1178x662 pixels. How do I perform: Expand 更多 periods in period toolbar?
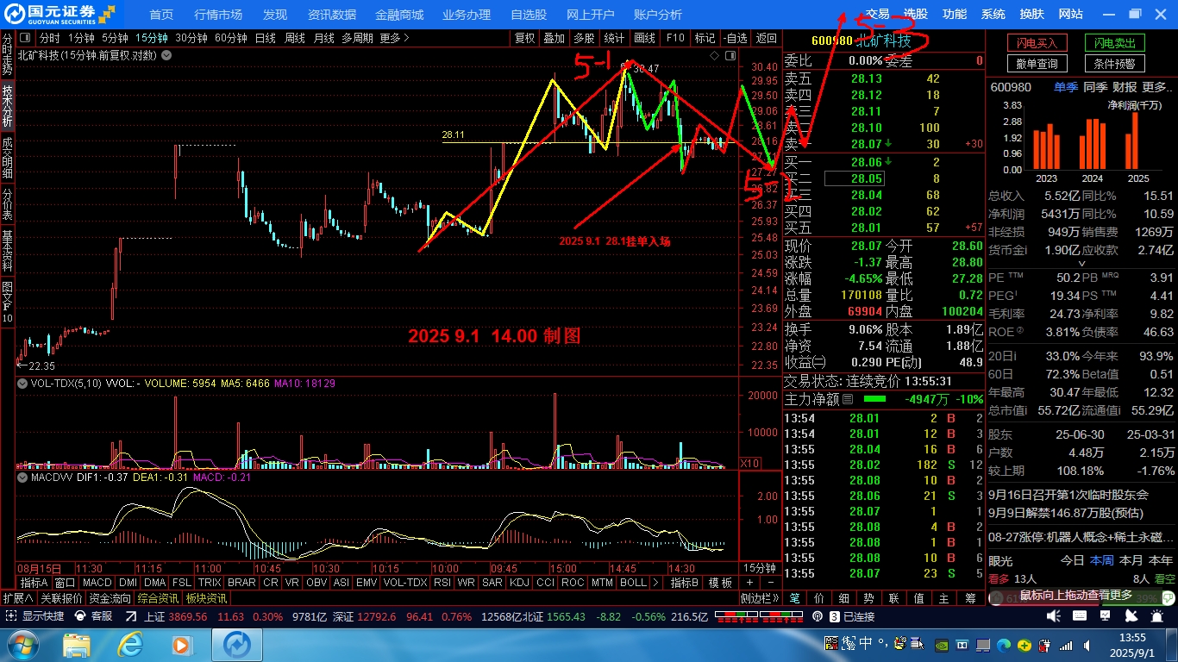pos(394,38)
